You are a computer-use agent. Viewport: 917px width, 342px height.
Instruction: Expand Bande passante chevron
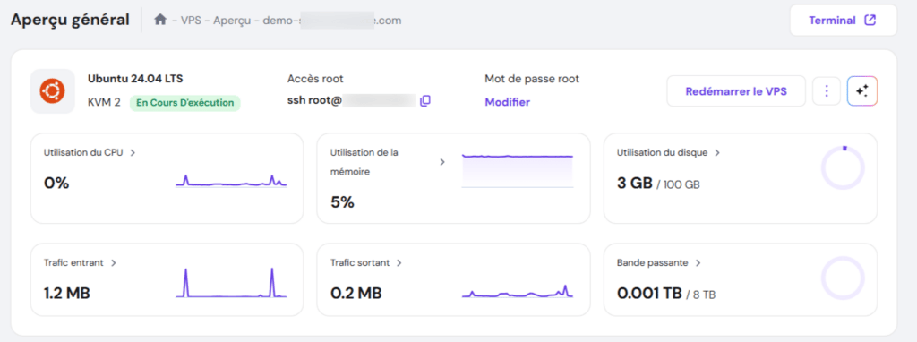point(697,263)
